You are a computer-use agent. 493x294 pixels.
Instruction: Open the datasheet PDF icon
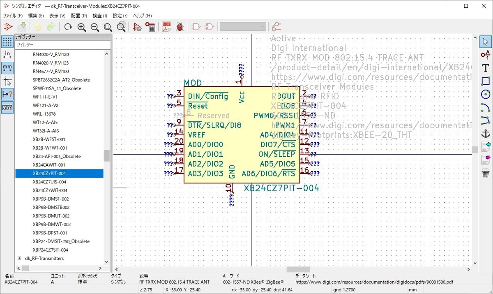pos(167,27)
